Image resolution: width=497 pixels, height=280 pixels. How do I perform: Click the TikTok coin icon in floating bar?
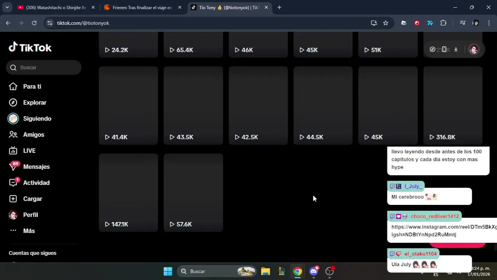(432, 49)
